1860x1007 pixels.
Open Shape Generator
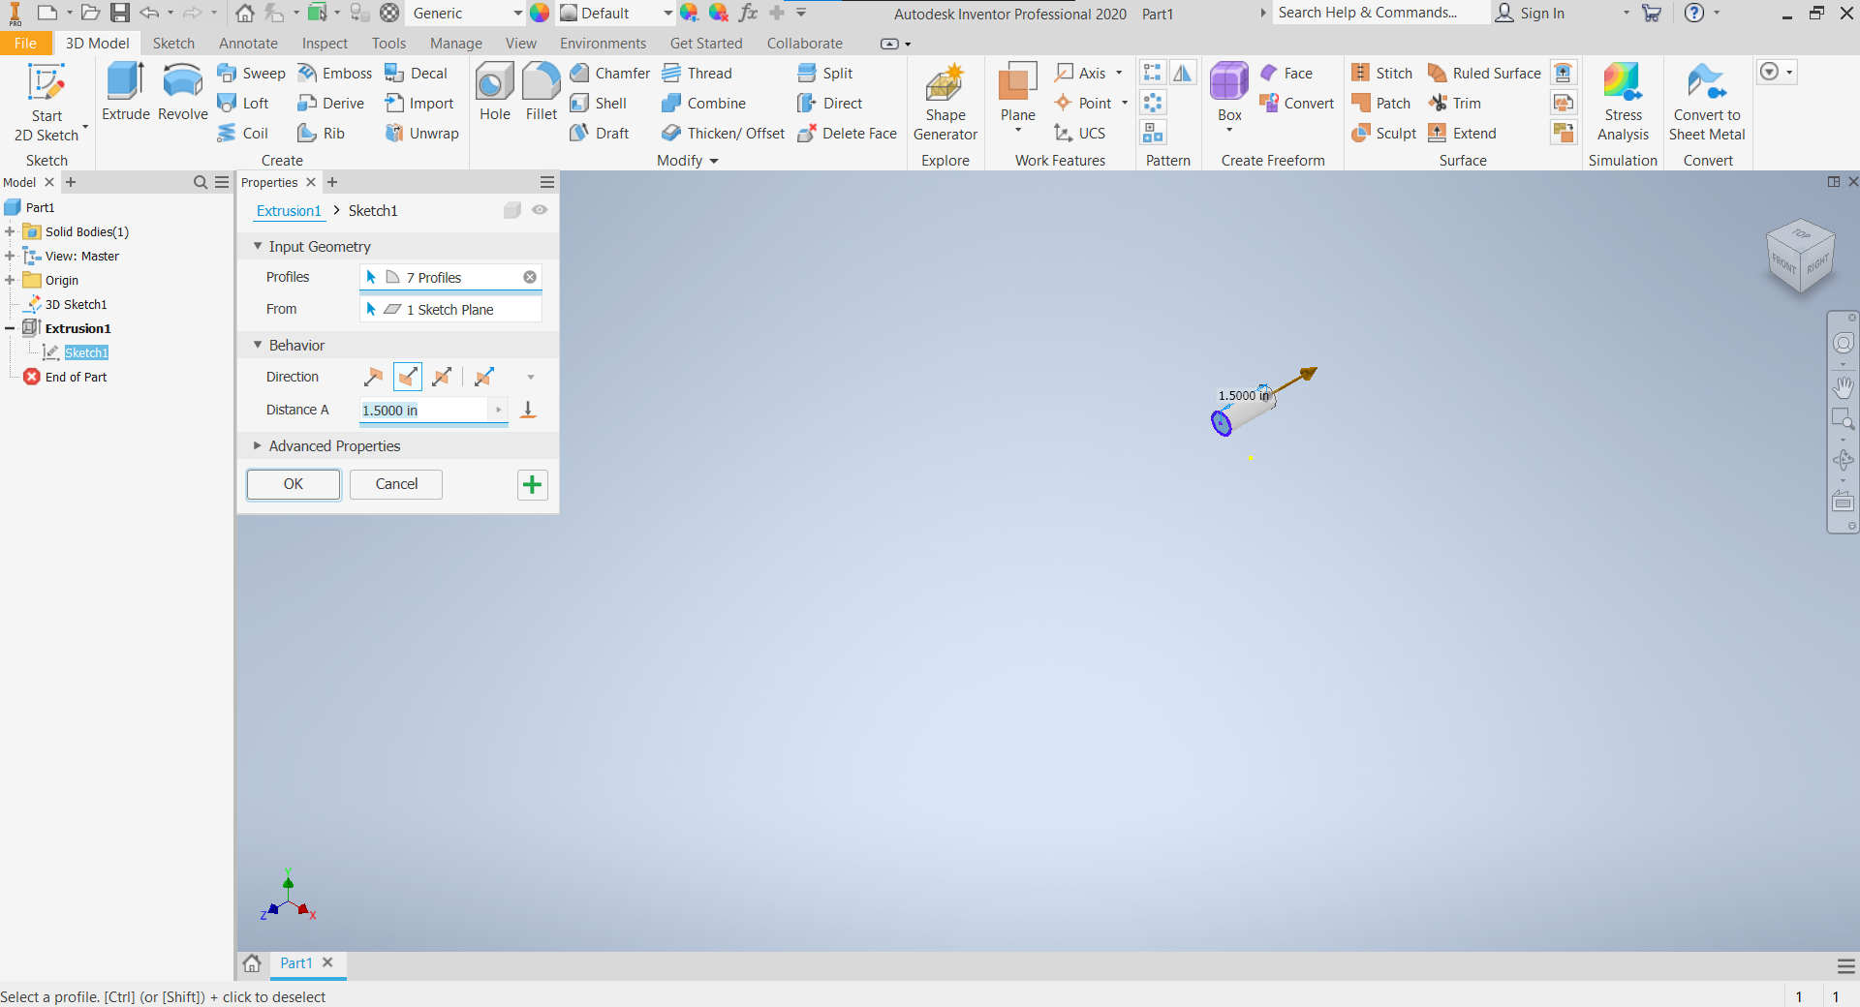(945, 103)
